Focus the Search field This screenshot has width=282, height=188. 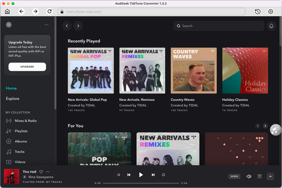pos(219,26)
